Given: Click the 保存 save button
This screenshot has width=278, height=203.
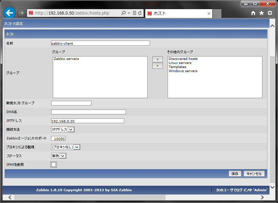Looking at the screenshot, I should tap(235, 174).
